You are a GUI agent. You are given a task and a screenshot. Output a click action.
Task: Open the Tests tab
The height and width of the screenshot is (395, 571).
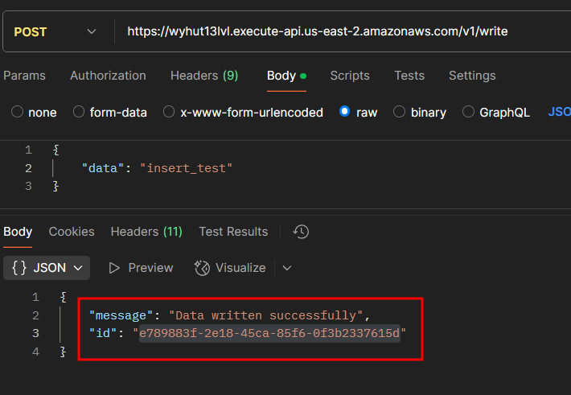(x=409, y=76)
